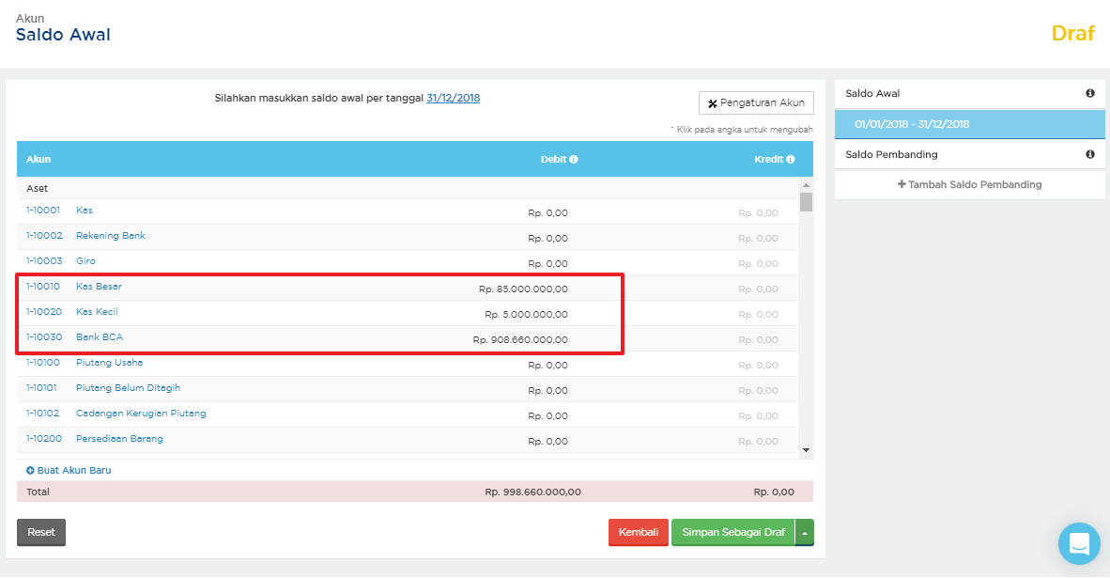Save with Simpan Sebagai Draf button

pyautogui.click(x=732, y=532)
